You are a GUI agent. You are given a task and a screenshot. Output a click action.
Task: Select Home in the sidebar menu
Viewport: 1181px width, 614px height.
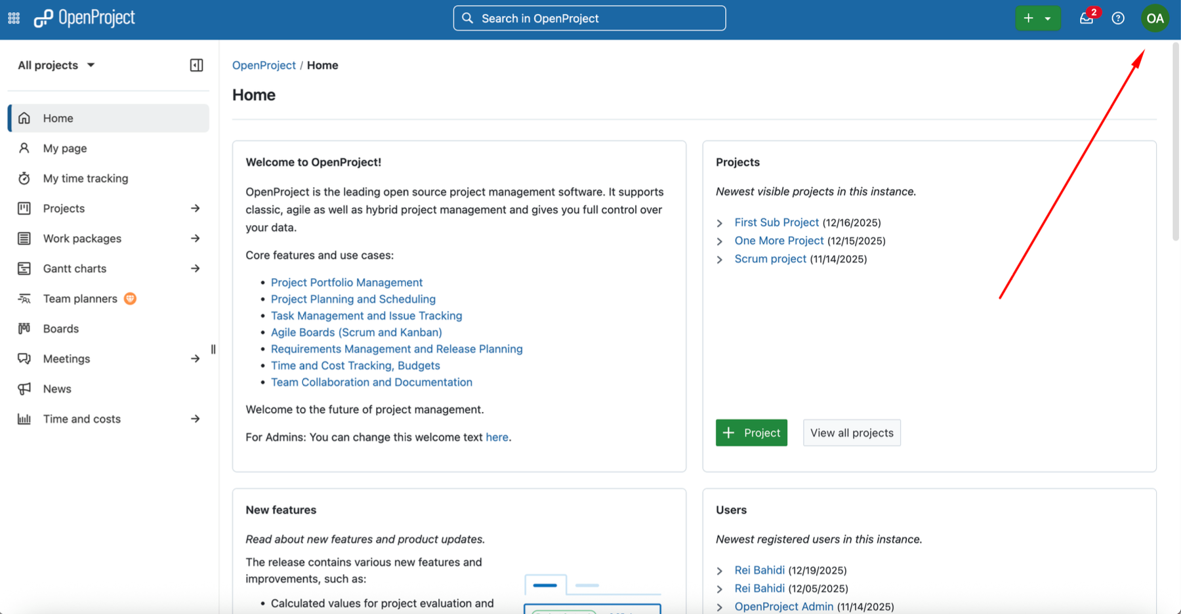pos(109,118)
